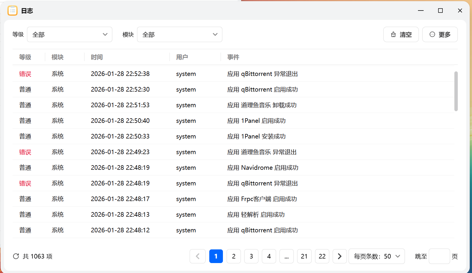This screenshot has height=273, width=472.
Task: Open the 更多 (more) menu button
Action: 440,34
